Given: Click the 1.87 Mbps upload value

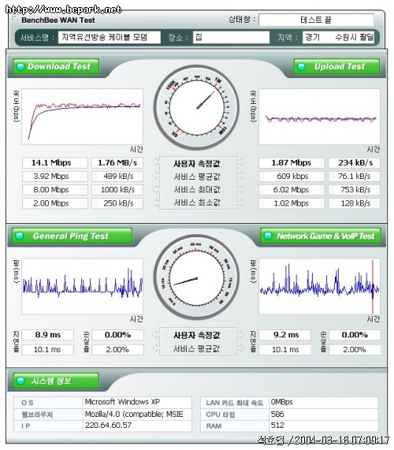Looking at the screenshot, I should pos(292,162).
